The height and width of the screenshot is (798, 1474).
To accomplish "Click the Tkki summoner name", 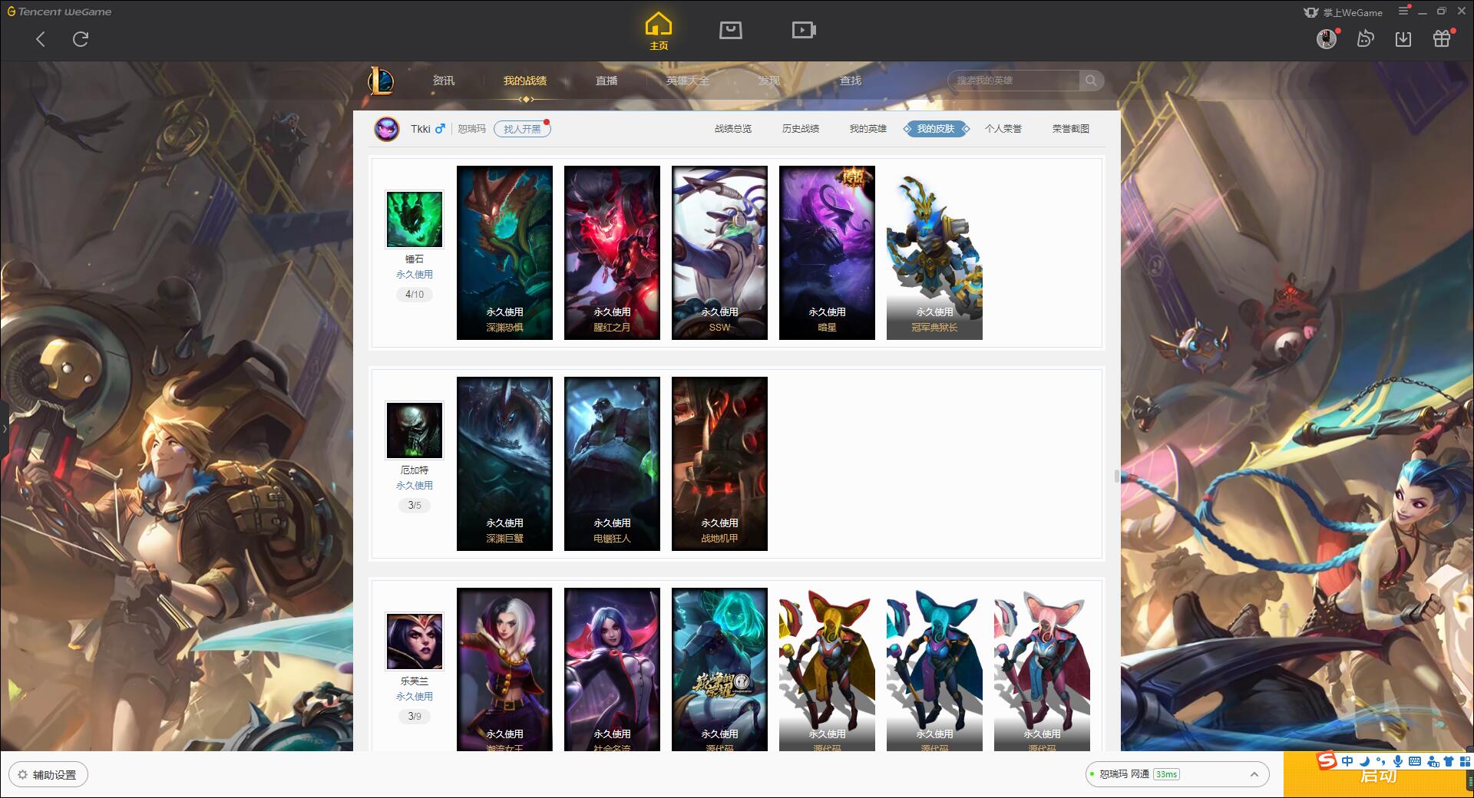I will [x=420, y=129].
